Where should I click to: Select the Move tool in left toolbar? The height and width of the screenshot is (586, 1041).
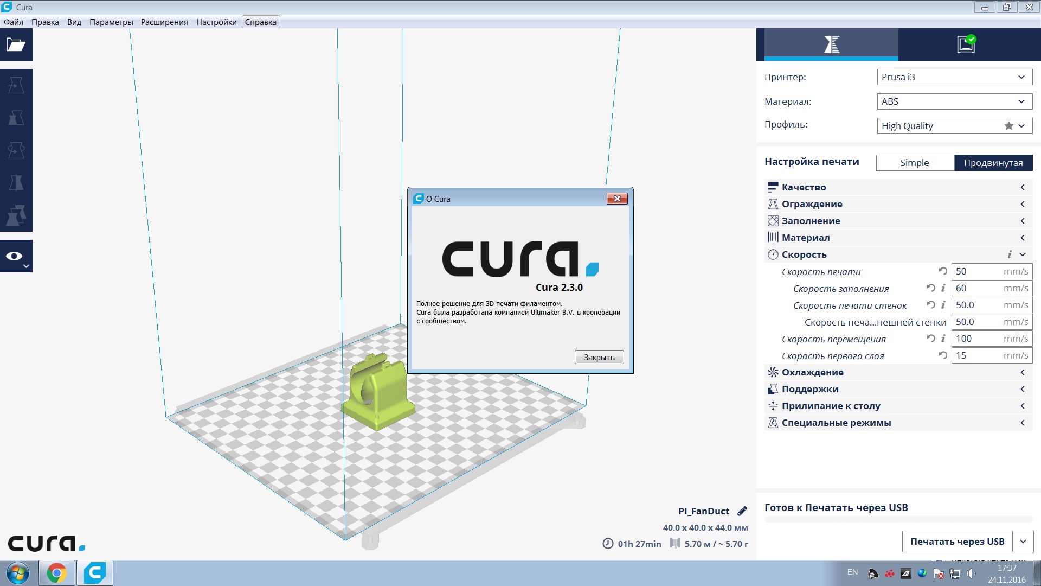click(x=16, y=85)
